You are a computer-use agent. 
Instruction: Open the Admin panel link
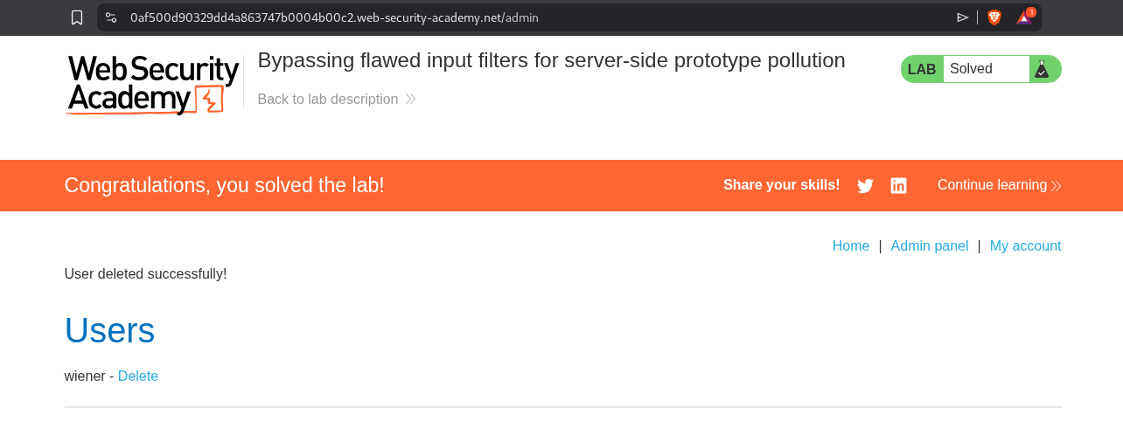click(929, 246)
